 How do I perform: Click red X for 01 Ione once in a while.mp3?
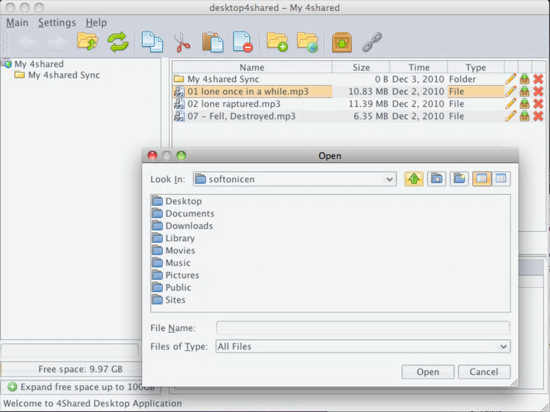(x=539, y=92)
